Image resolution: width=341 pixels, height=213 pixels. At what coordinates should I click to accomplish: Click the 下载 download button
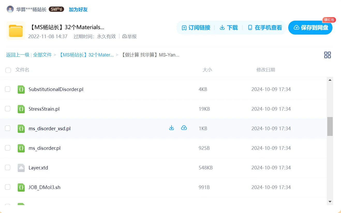229,28
